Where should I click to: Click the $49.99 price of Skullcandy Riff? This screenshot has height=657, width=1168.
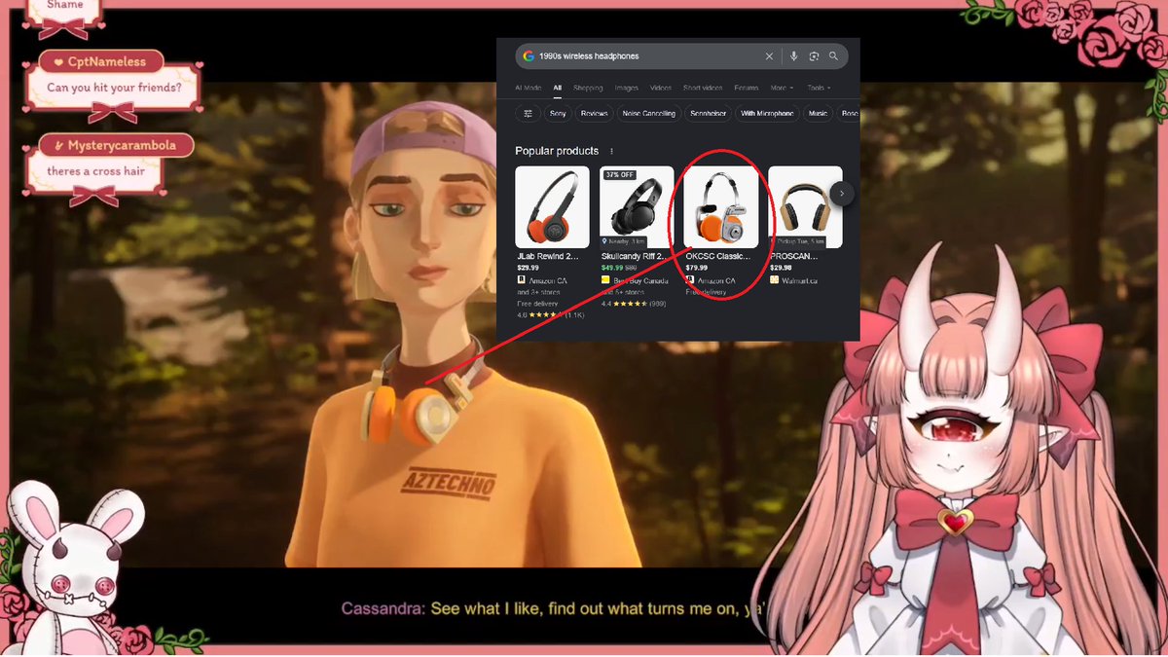[611, 267]
